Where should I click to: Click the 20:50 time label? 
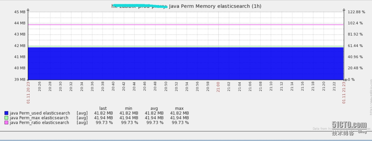click(x=166, y=87)
